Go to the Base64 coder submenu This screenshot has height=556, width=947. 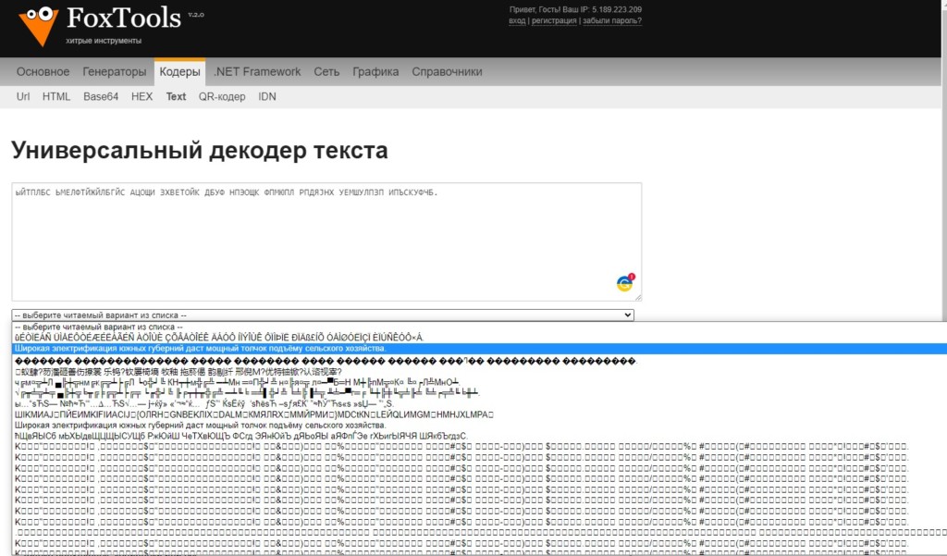click(101, 97)
